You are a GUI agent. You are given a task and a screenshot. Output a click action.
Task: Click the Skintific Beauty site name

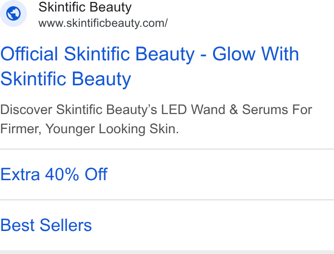click(85, 8)
